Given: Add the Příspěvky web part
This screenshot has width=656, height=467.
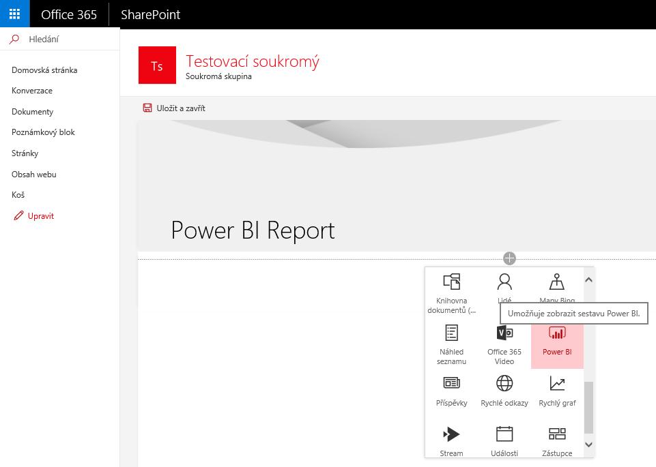Looking at the screenshot, I should (x=451, y=391).
